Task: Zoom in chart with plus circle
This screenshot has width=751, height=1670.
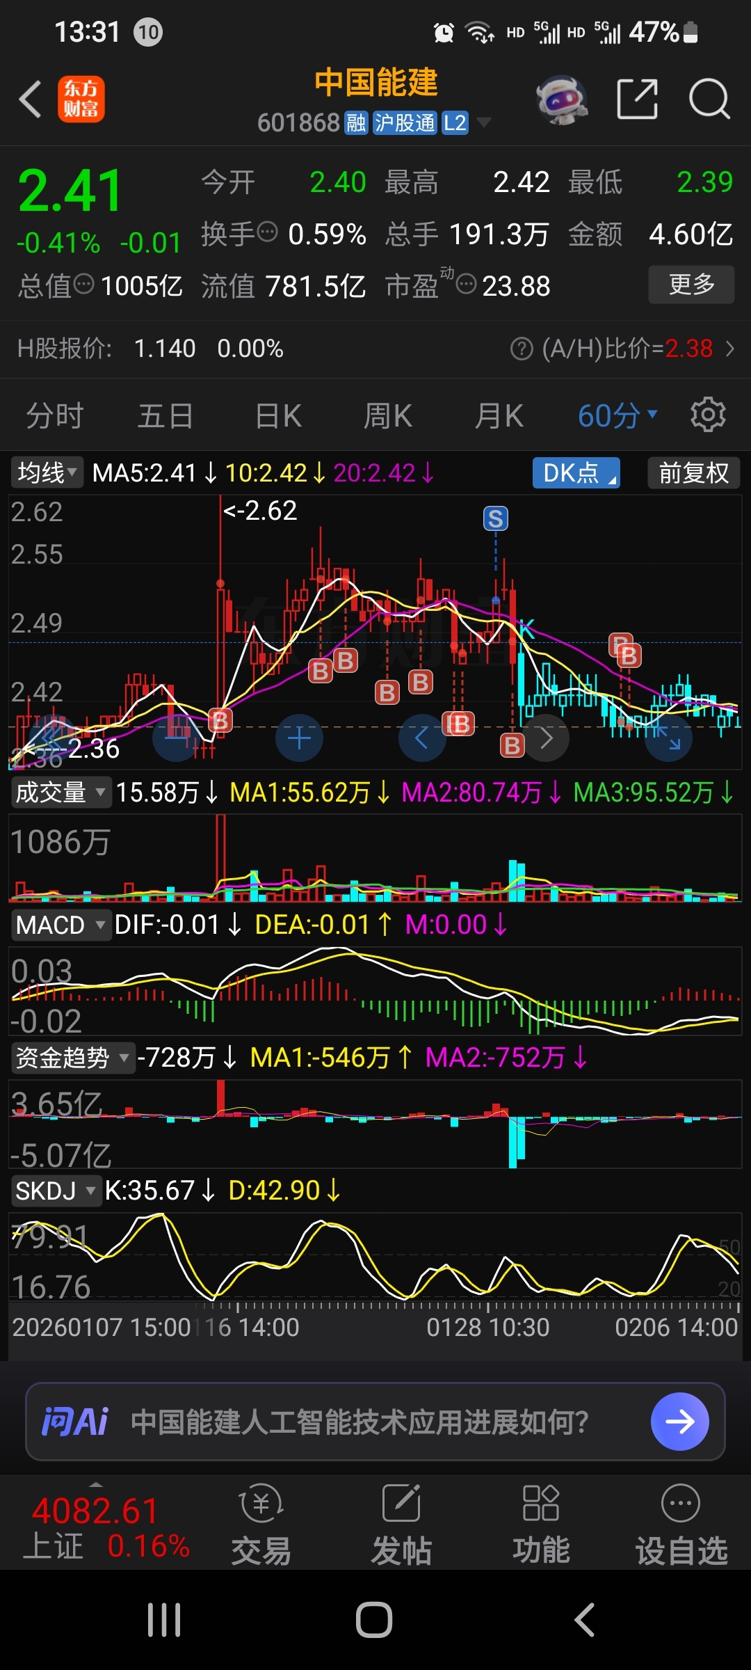Action: [299, 738]
